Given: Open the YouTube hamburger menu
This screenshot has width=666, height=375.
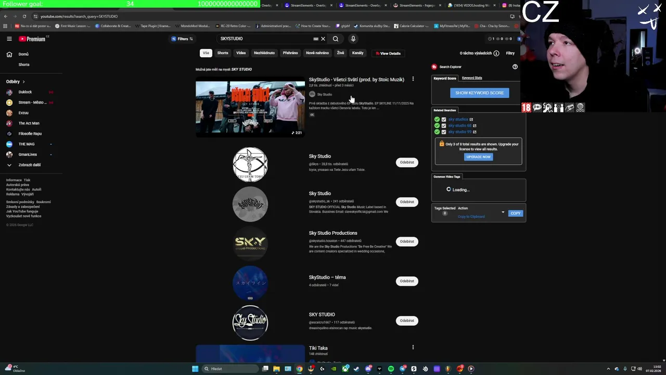Looking at the screenshot, I should (x=9, y=39).
